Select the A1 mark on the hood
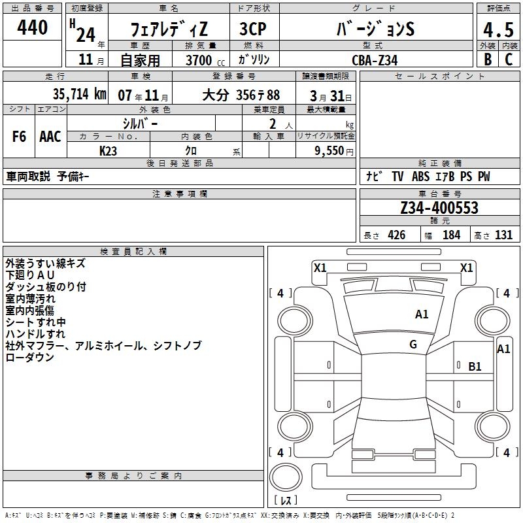523x523 pixels. 422,314
